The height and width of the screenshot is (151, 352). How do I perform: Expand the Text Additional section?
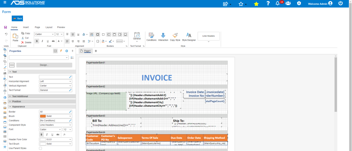pyautogui.click(x=42, y=96)
